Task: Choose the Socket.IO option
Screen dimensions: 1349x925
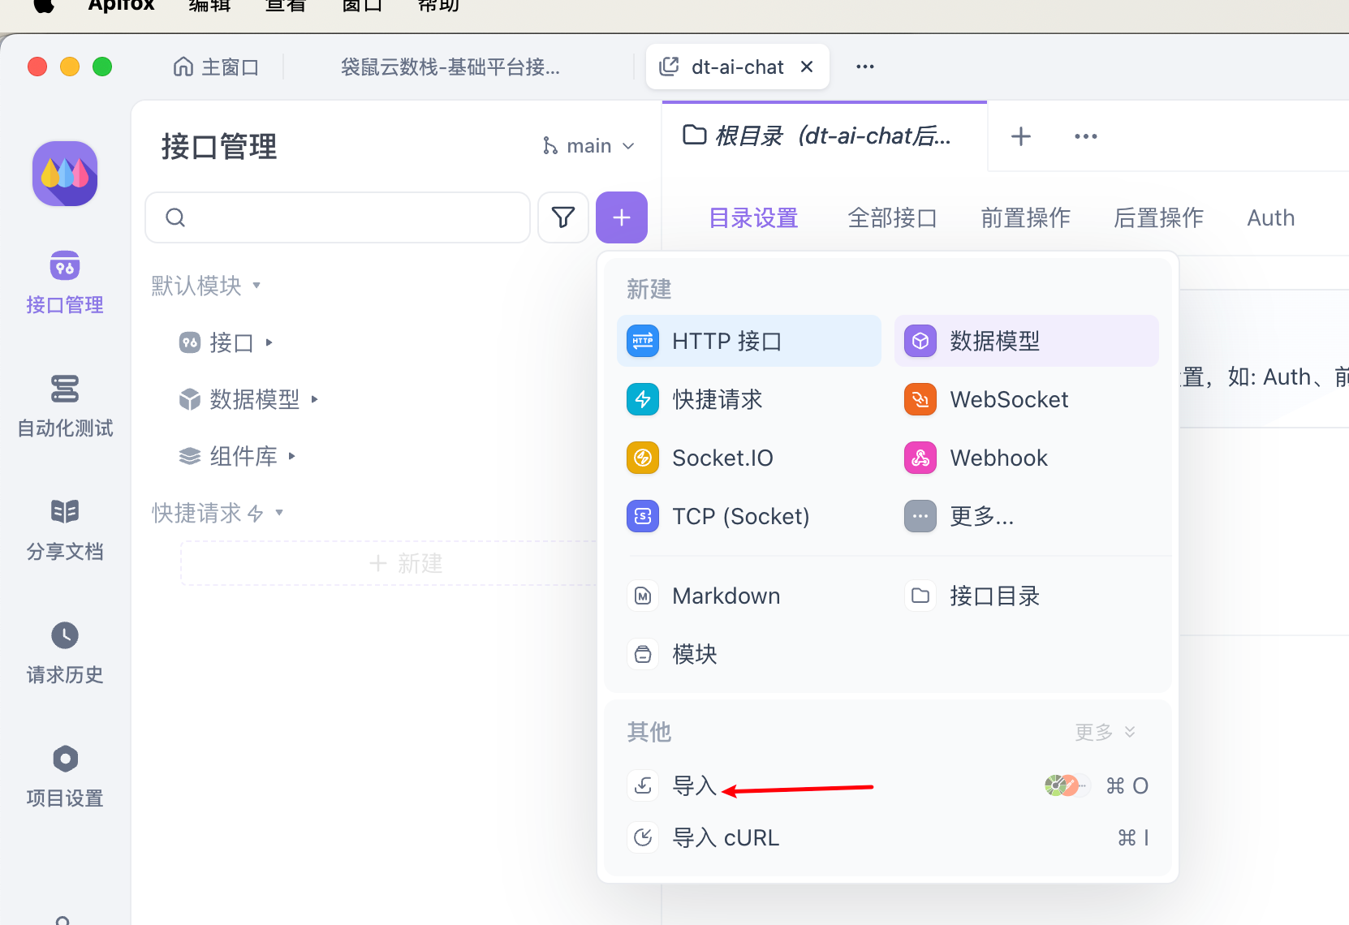Action: (x=748, y=458)
